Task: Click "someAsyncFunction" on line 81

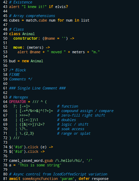Action: (x=40, y=179)
